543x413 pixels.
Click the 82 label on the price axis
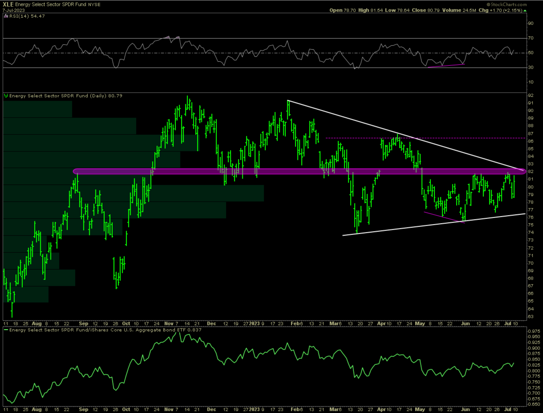tap(531, 171)
